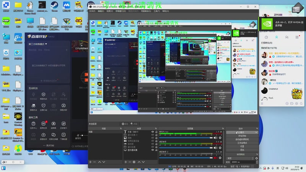306x172 pixels.
Task: Add scene with plus icon in 直播伴侣 scene list
Action: [67, 50]
